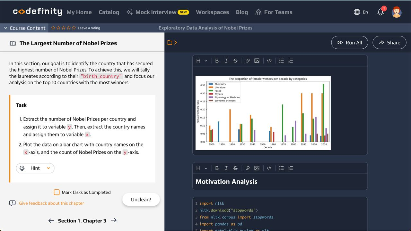Insert image in the Motivation Analysis toolbar
Screen dimensions: 411x231
257,168
